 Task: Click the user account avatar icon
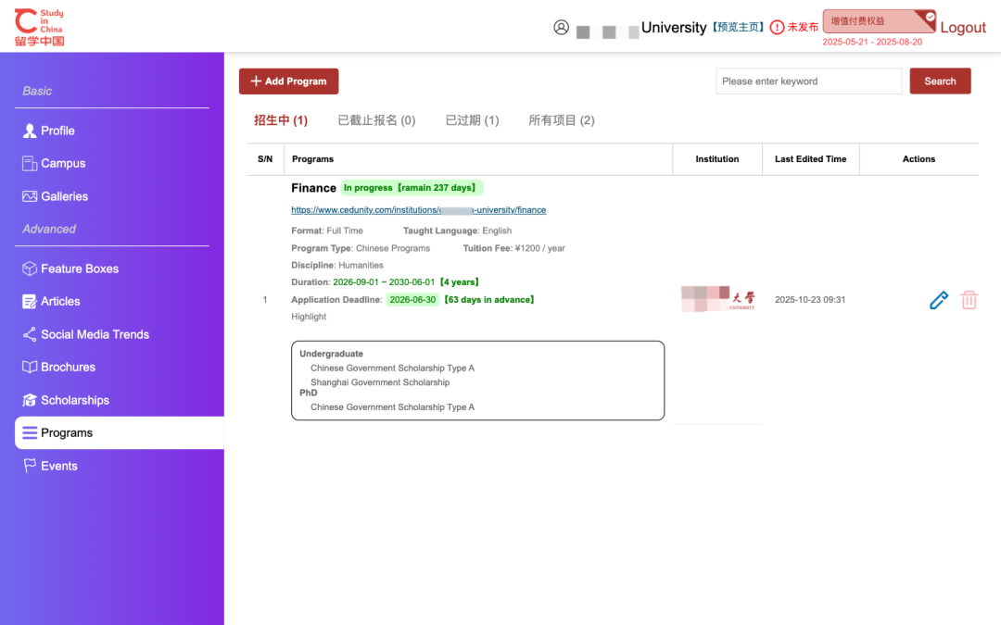(x=561, y=28)
